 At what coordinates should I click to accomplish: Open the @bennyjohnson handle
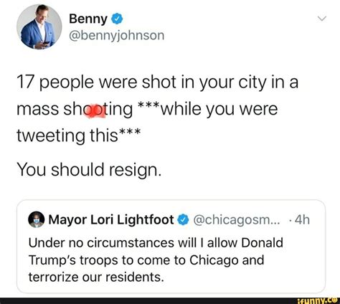(116, 36)
